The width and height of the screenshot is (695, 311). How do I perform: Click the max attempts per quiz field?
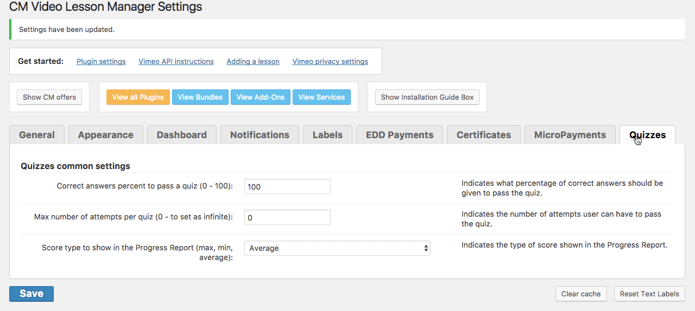(287, 217)
